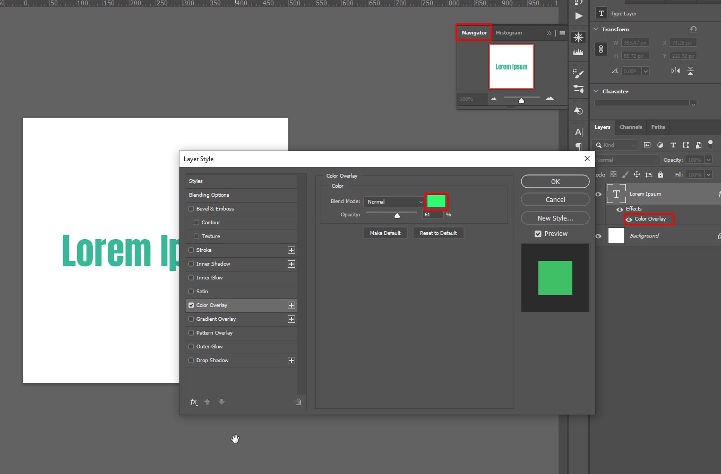Viewport: 721px width, 474px height.
Task: Switch to the Histogram tab
Action: coord(509,33)
